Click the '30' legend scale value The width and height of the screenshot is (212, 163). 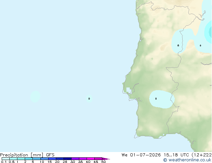[73, 162]
